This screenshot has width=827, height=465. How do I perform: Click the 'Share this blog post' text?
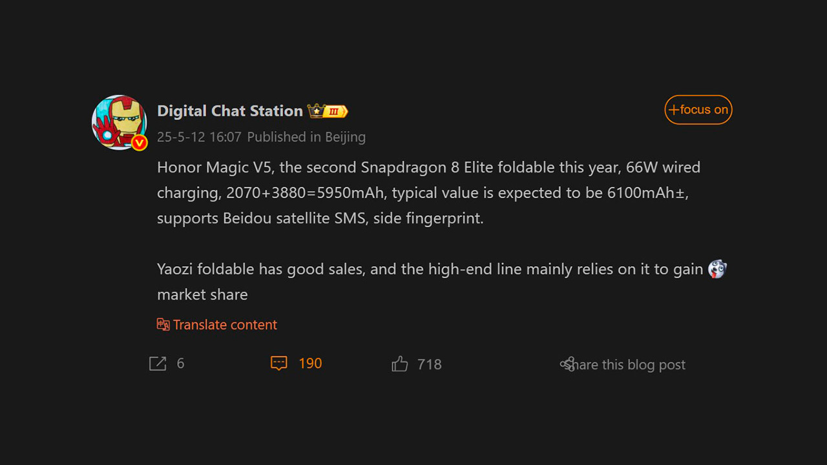click(x=628, y=365)
